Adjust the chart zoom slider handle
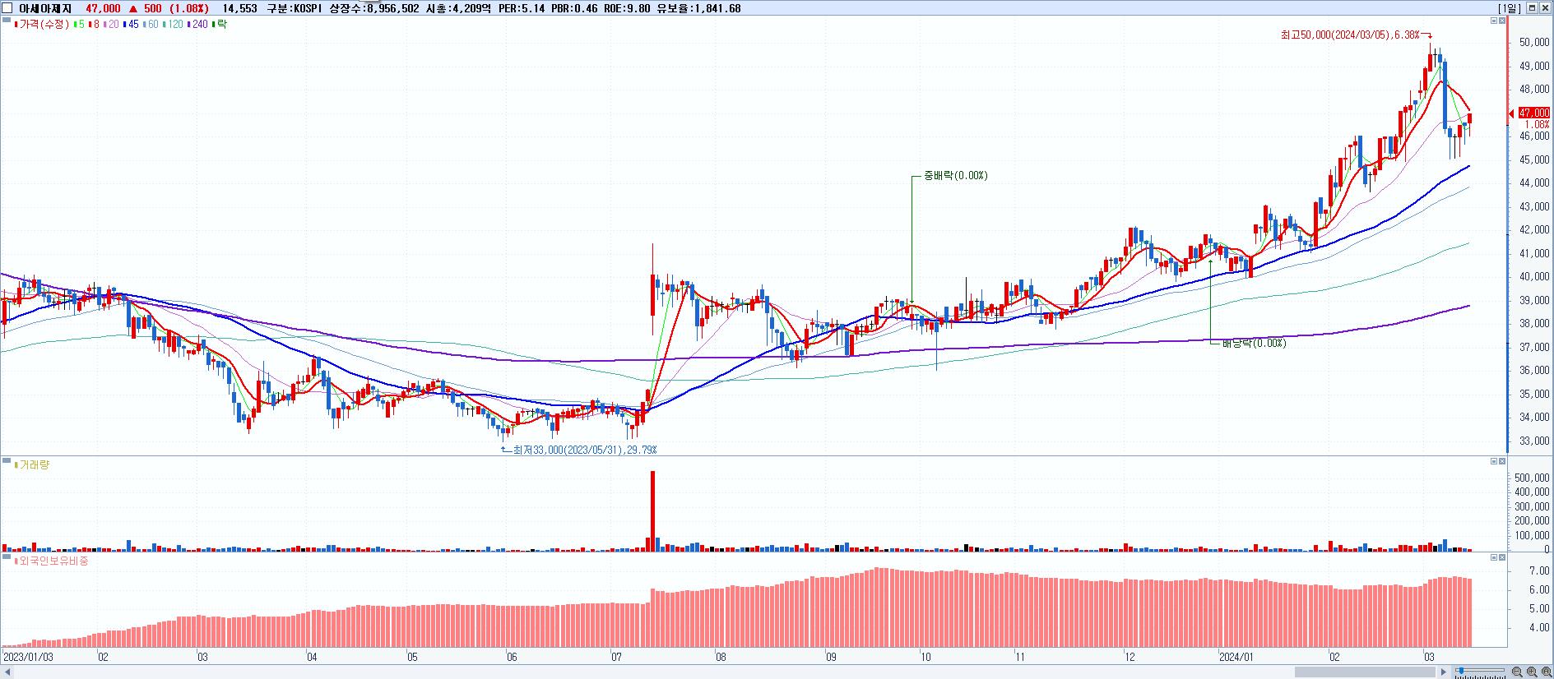This screenshot has width=1554, height=679. (1461, 670)
